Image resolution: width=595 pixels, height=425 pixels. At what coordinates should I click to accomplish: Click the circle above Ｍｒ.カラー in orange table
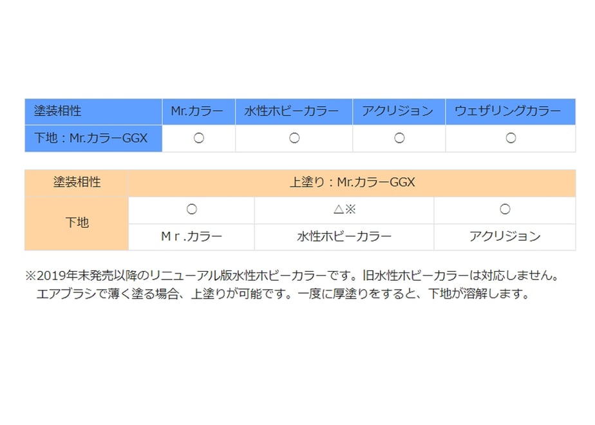192,209
